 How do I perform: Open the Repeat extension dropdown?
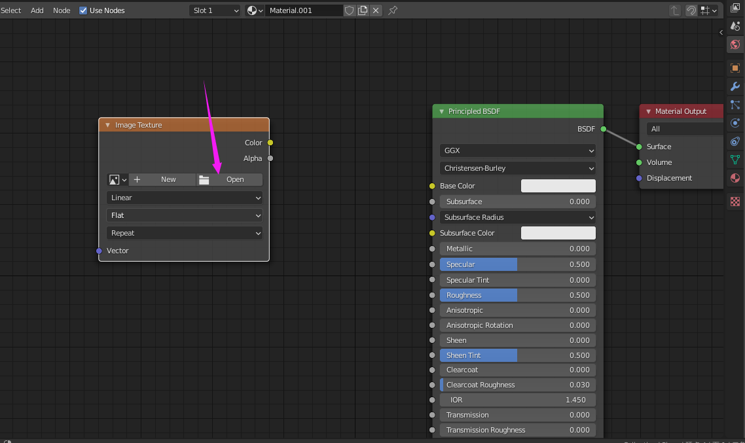point(185,233)
